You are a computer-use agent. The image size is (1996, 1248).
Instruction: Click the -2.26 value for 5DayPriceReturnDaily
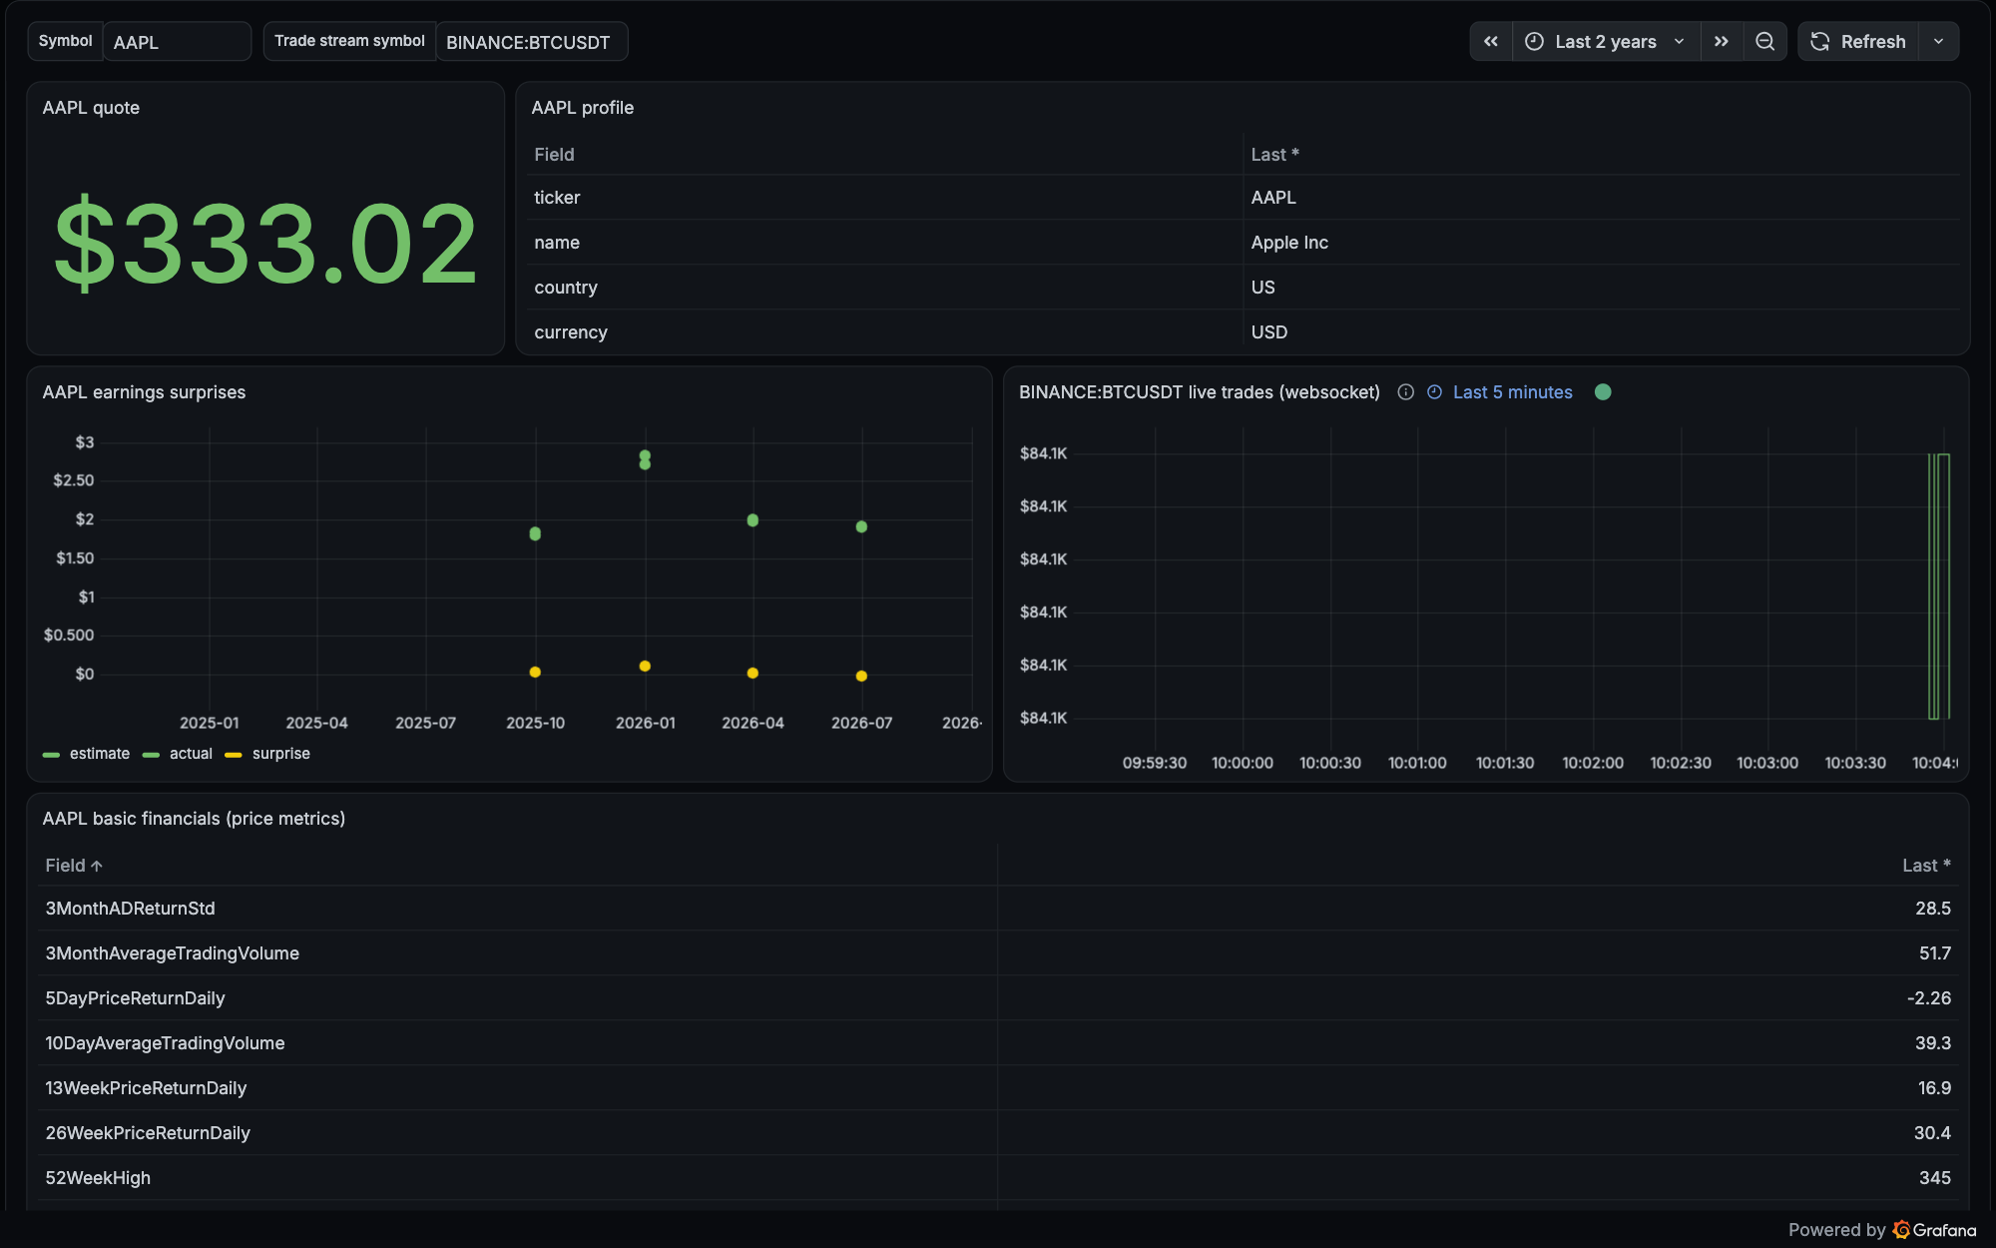click(1928, 998)
